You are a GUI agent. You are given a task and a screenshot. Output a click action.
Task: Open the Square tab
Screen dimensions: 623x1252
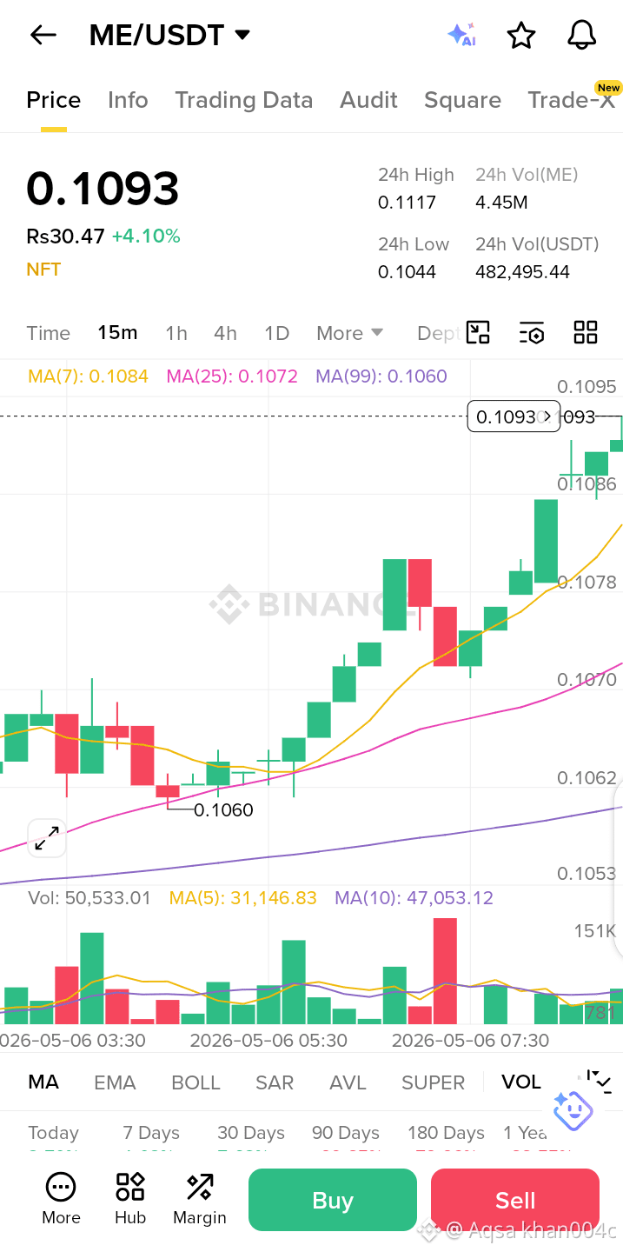tap(462, 100)
